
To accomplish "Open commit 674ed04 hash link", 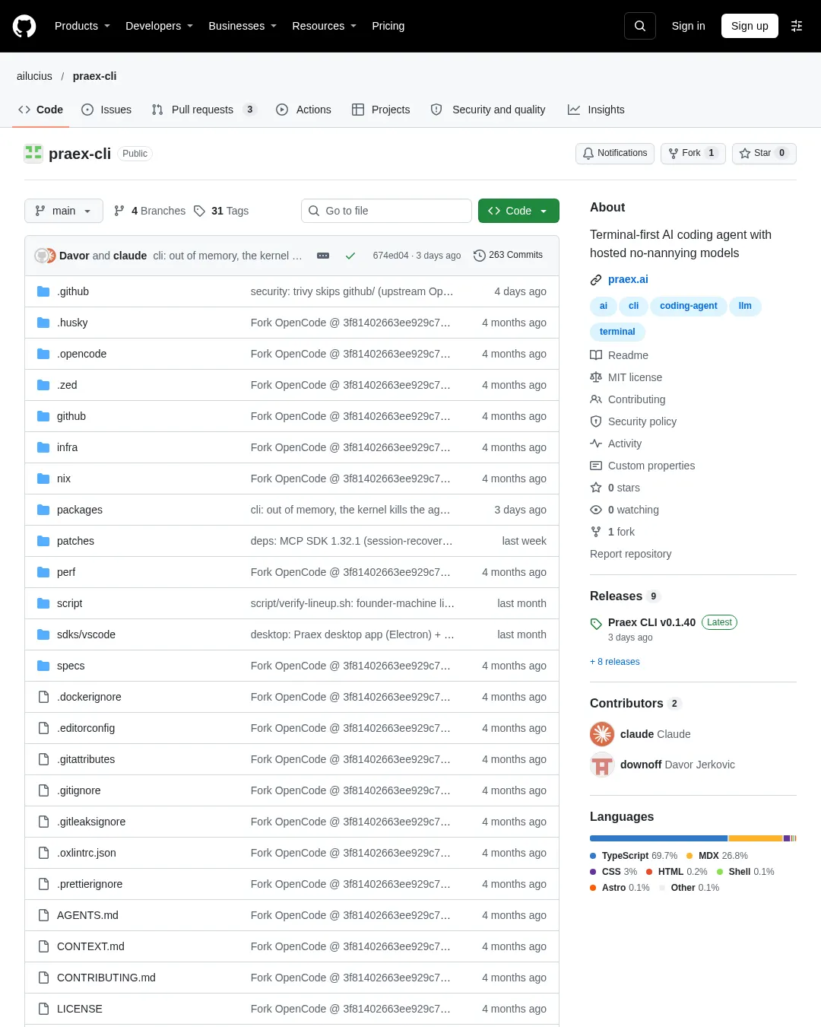I will [391, 256].
